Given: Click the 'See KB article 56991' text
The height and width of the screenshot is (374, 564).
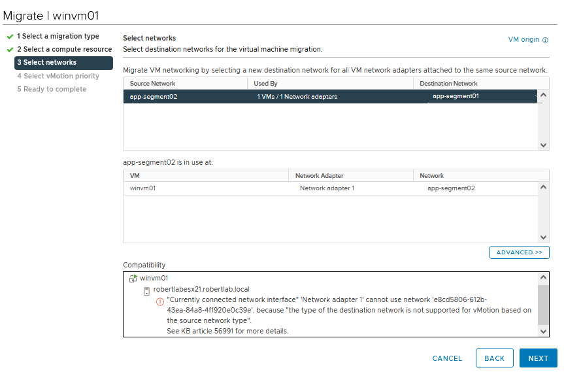Looking at the screenshot, I should click(x=200, y=331).
